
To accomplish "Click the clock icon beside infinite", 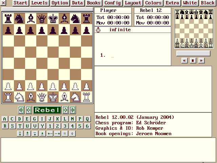I will 98,30.
